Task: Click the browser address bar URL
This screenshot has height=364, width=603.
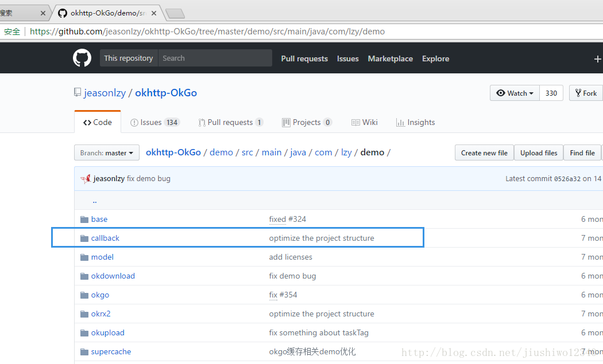Action: point(207,32)
